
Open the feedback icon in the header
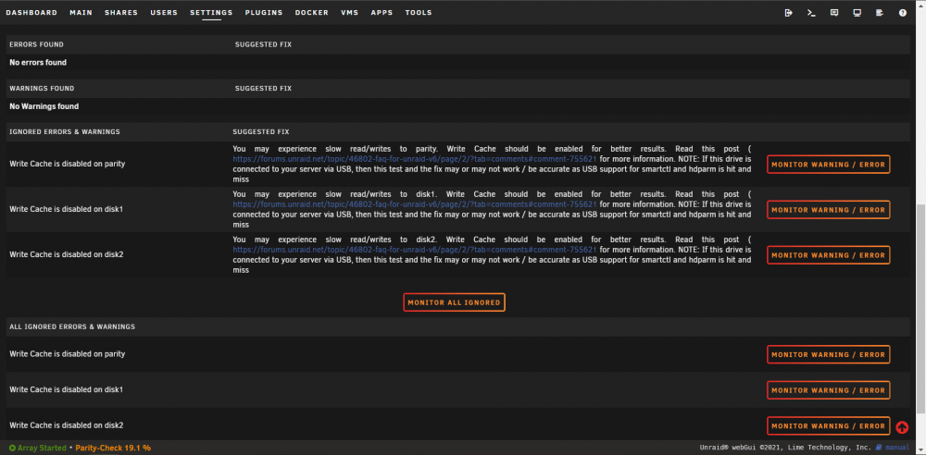834,12
